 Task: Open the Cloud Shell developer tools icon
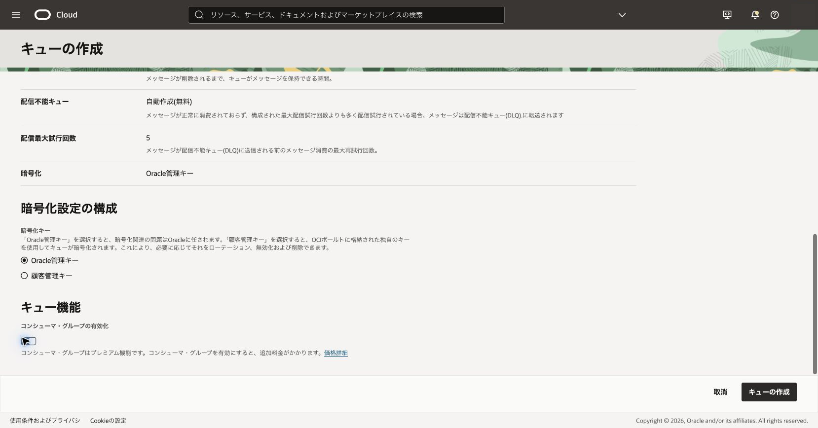pyautogui.click(x=727, y=15)
